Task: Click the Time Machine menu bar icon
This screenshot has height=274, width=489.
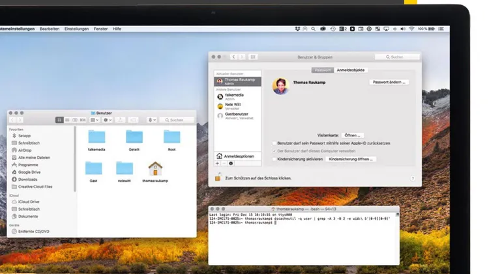Action: coord(333,29)
